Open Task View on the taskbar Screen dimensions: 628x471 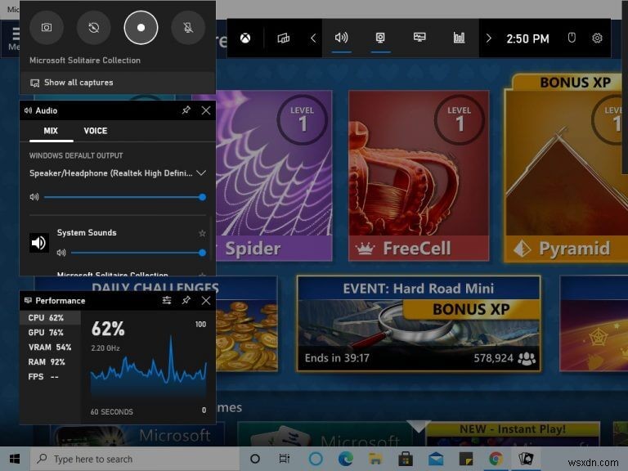pyautogui.click(x=285, y=459)
